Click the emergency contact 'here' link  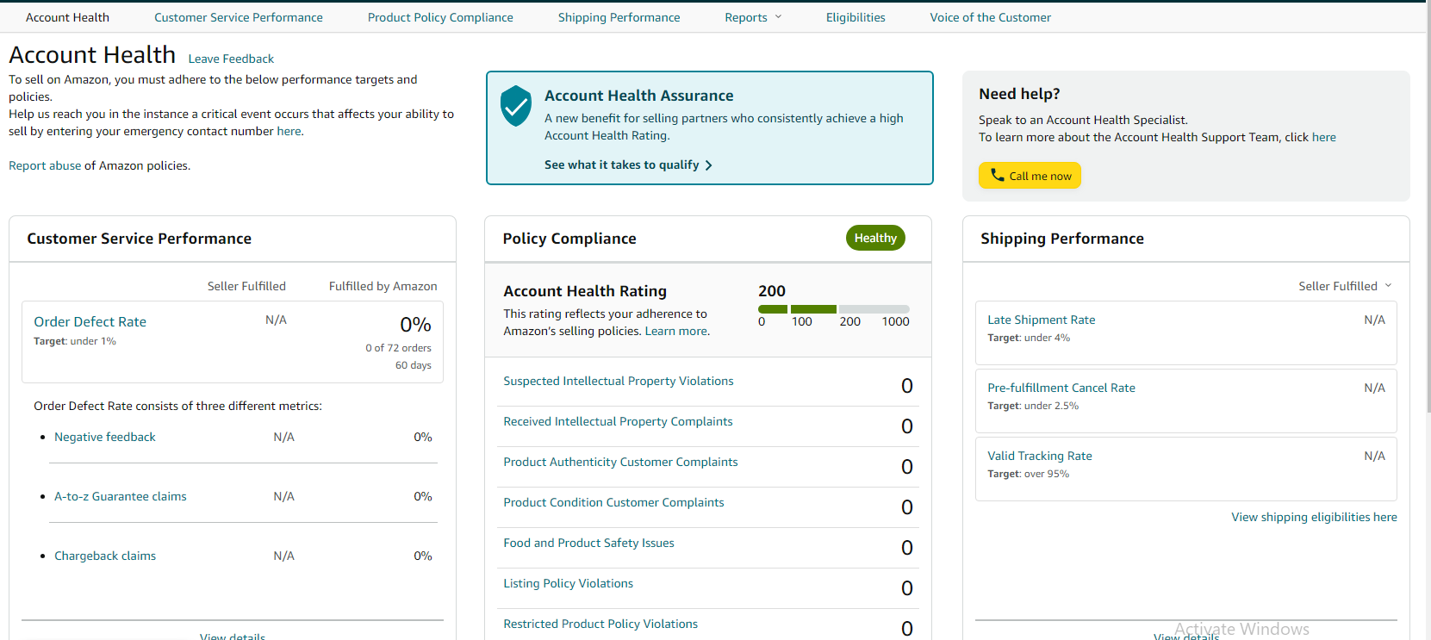[289, 131]
